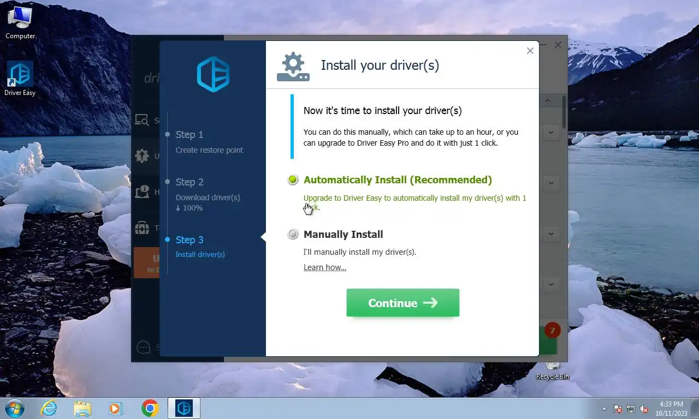Click the orange Upgrade button in background window
Viewport: 699px width, 419px height.
[146, 262]
